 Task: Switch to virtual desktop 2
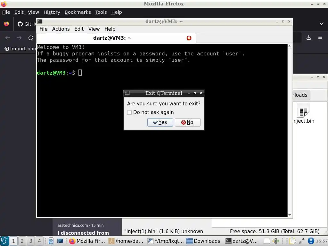tap(22, 241)
